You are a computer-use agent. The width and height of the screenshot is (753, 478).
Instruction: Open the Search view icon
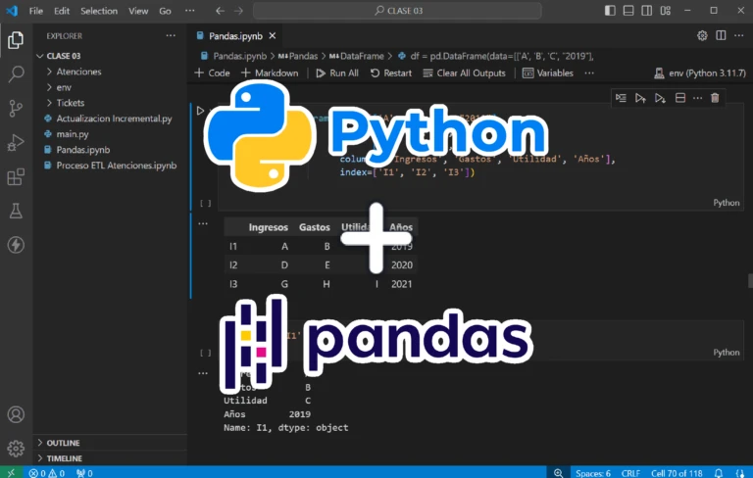16,73
